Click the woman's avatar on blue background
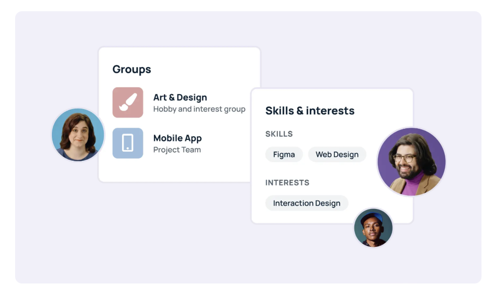Screen dimensions: 488x293 pos(78,135)
